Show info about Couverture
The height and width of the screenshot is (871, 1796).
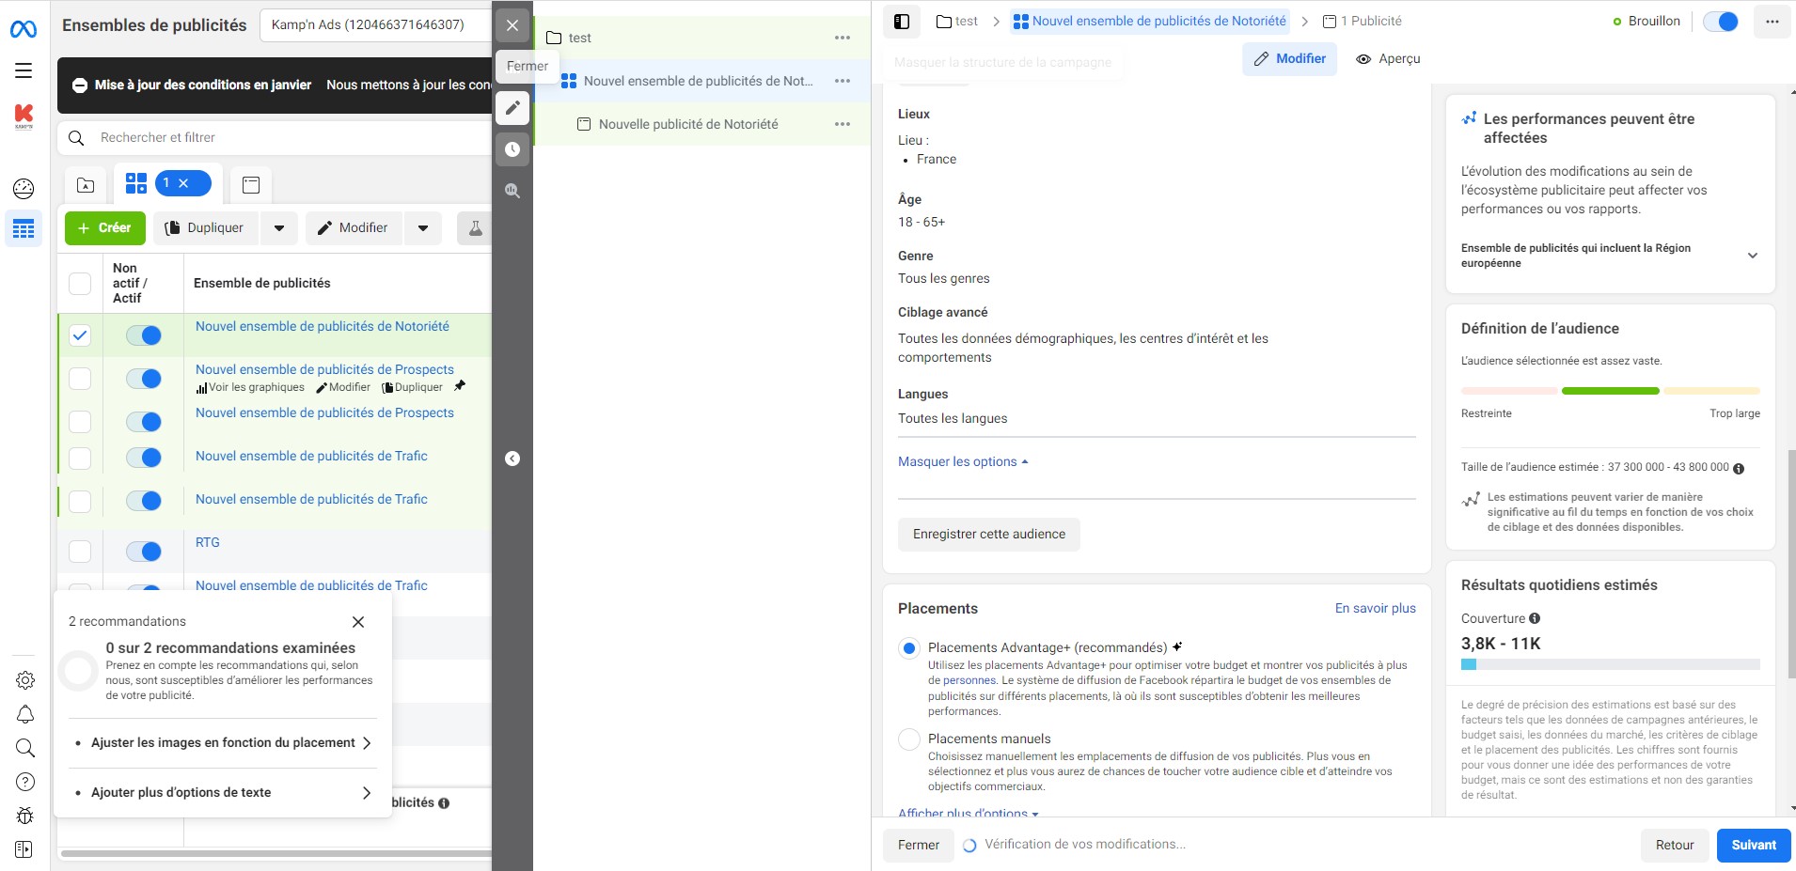(x=1535, y=618)
